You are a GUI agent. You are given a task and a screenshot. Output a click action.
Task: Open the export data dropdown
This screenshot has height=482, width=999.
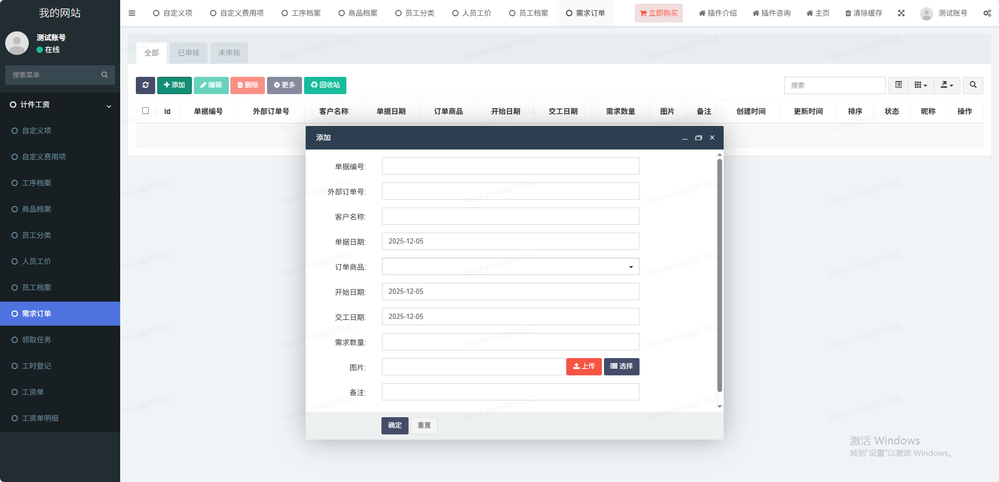947,85
